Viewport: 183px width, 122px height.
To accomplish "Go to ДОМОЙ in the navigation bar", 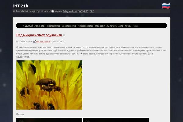I will coord(29,26).
